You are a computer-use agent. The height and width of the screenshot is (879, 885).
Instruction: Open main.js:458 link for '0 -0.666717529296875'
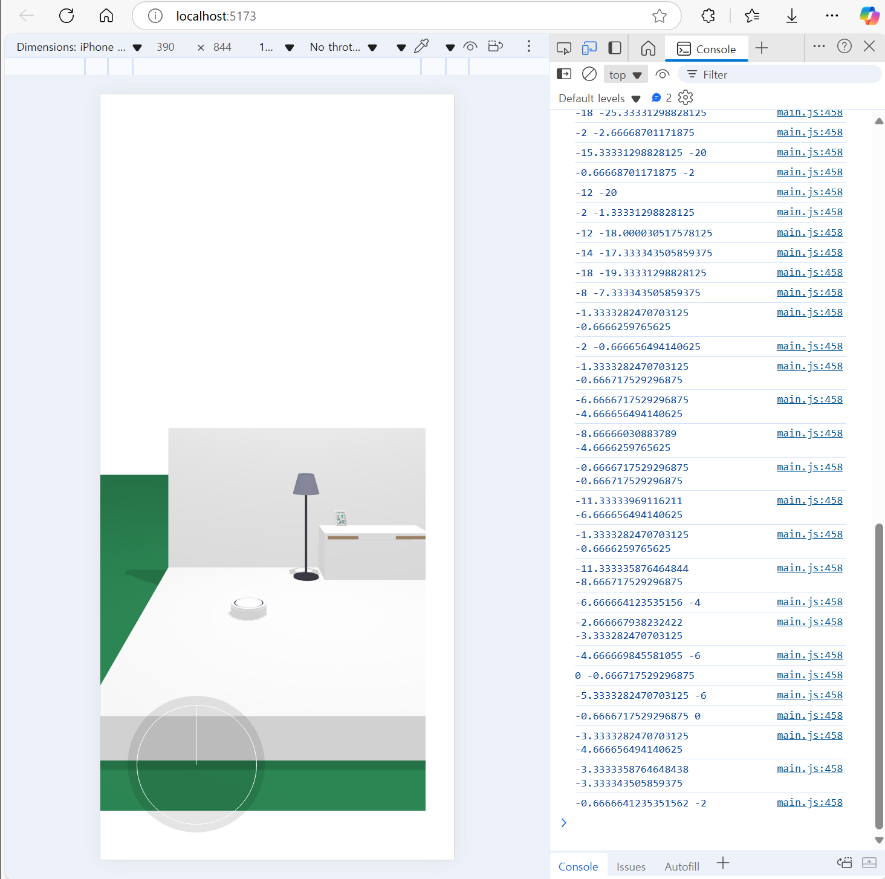point(809,675)
